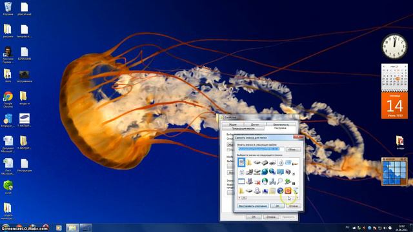Open the Recycle Bin (Корзина) on desktop
The image size is (413, 232).
8,9
